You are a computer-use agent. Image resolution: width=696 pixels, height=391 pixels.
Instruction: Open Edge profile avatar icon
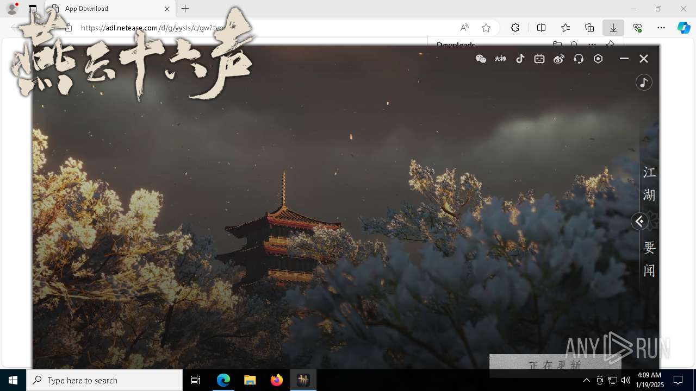(x=12, y=9)
